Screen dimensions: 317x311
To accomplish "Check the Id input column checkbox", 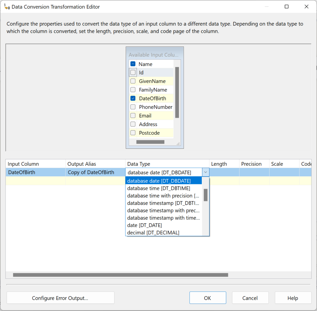I will pyautogui.click(x=133, y=72).
